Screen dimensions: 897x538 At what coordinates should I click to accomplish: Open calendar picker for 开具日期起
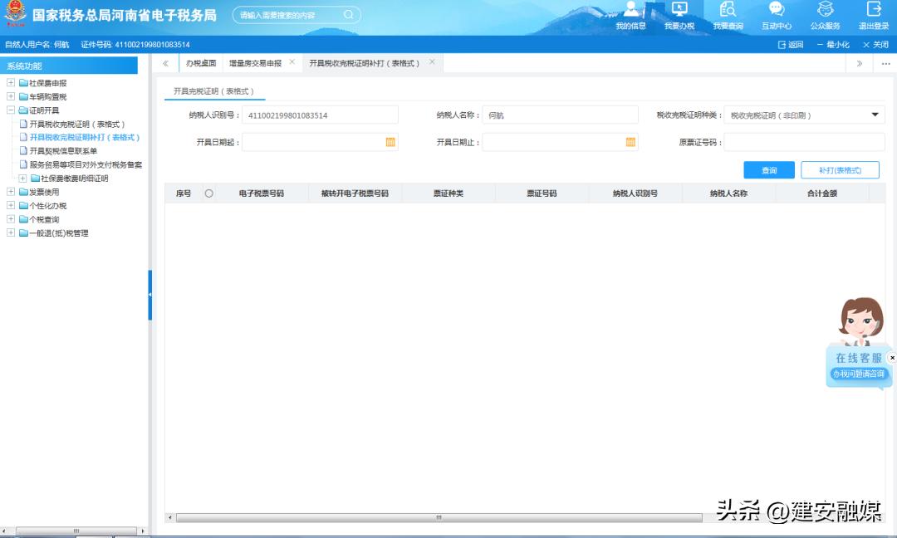390,142
